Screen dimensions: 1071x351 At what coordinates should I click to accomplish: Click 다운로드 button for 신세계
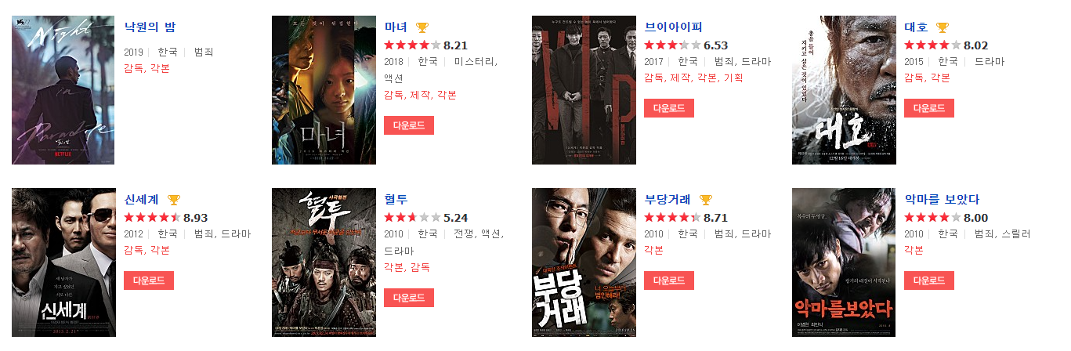click(149, 280)
